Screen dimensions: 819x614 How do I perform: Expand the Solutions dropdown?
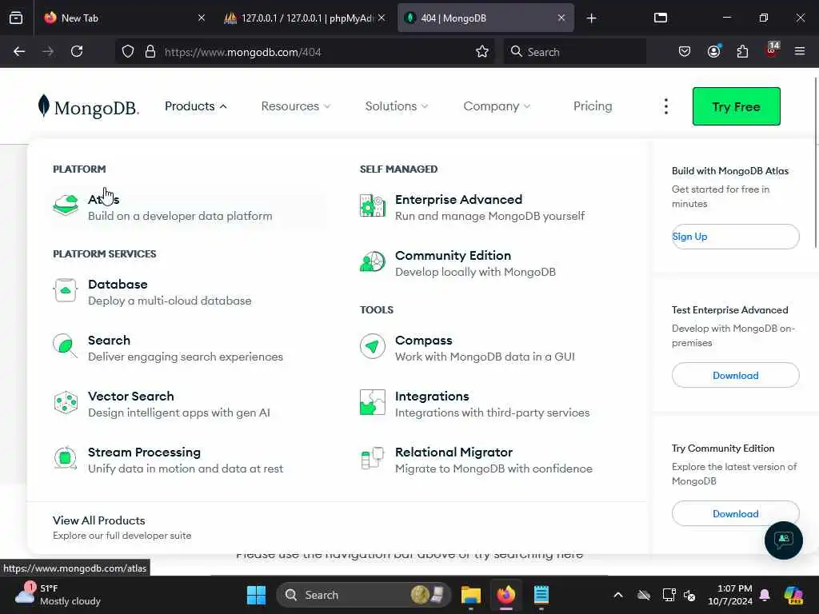tap(397, 106)
